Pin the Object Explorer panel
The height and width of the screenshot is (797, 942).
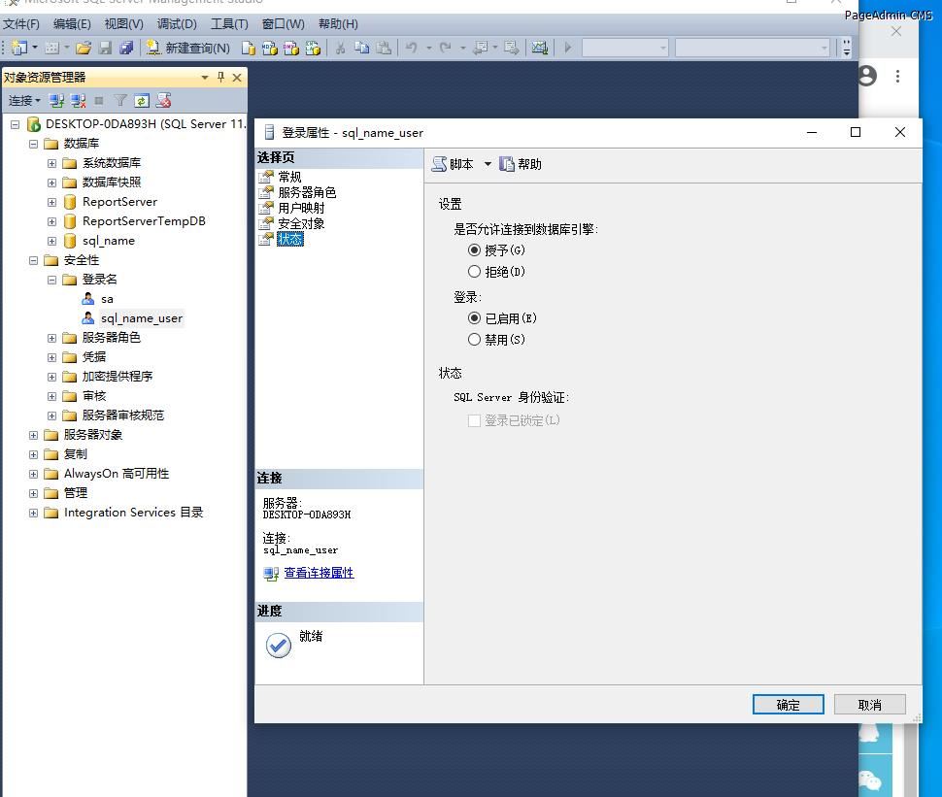(220, 77)
